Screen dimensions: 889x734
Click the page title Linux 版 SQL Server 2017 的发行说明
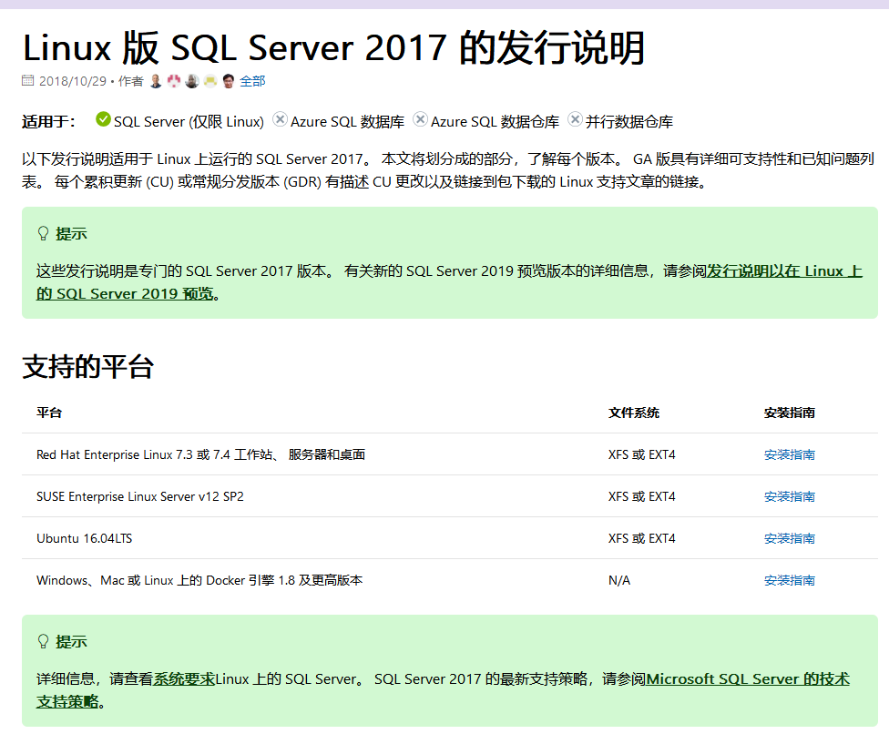[333, 47]
